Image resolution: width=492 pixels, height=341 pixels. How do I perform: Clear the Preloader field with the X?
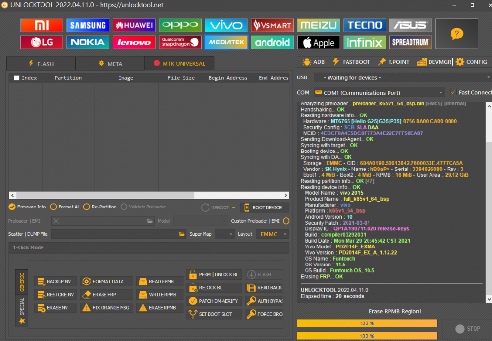pyautogui.click(x=56, y=221)
